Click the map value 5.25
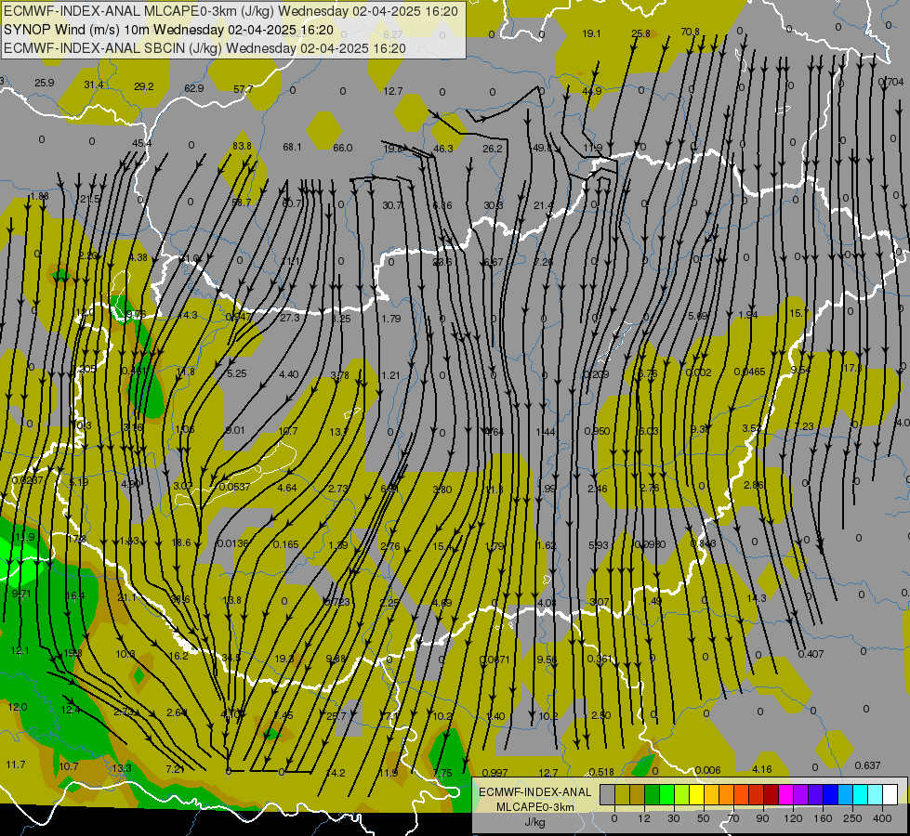 tap(237, 373)
